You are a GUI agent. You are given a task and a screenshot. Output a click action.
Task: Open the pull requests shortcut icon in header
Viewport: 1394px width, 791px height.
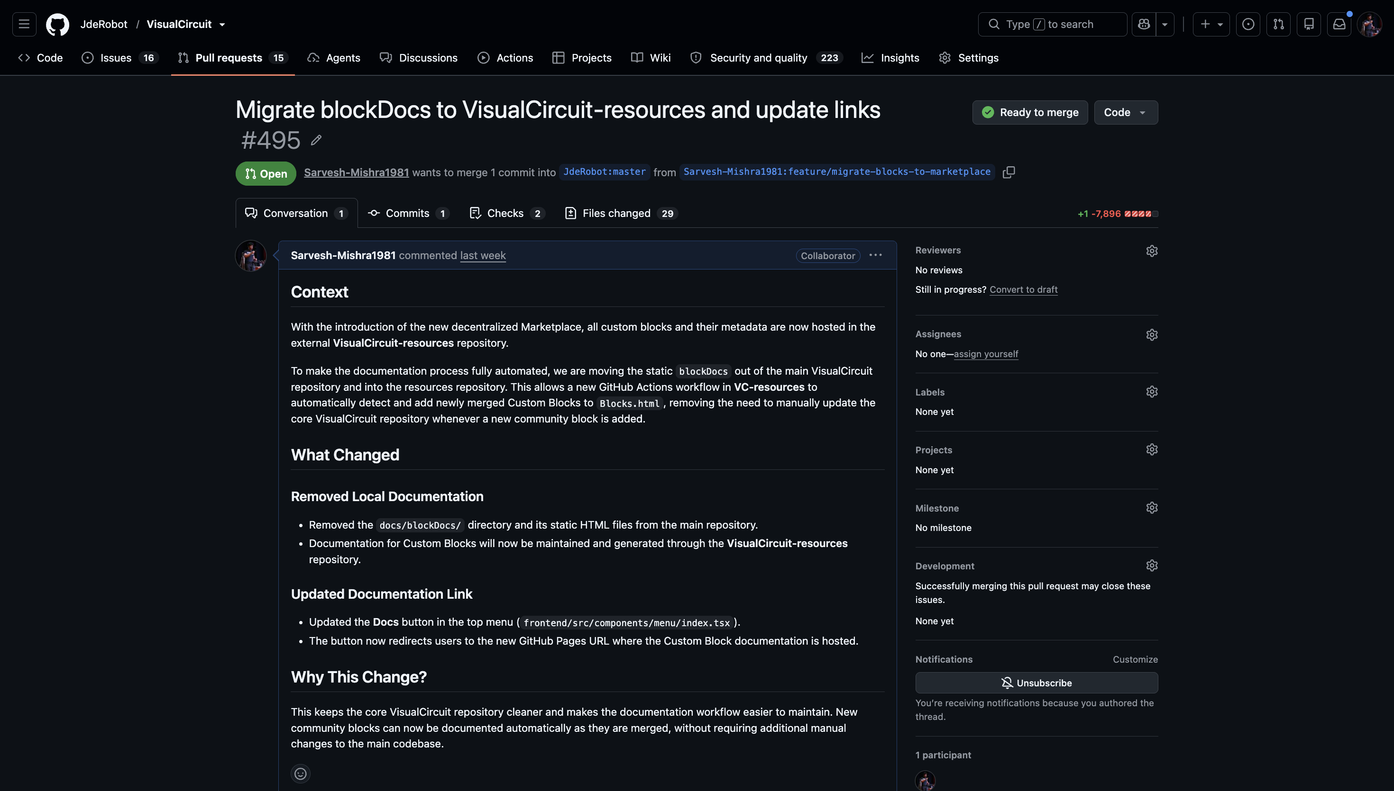(x=1279, y=25)
